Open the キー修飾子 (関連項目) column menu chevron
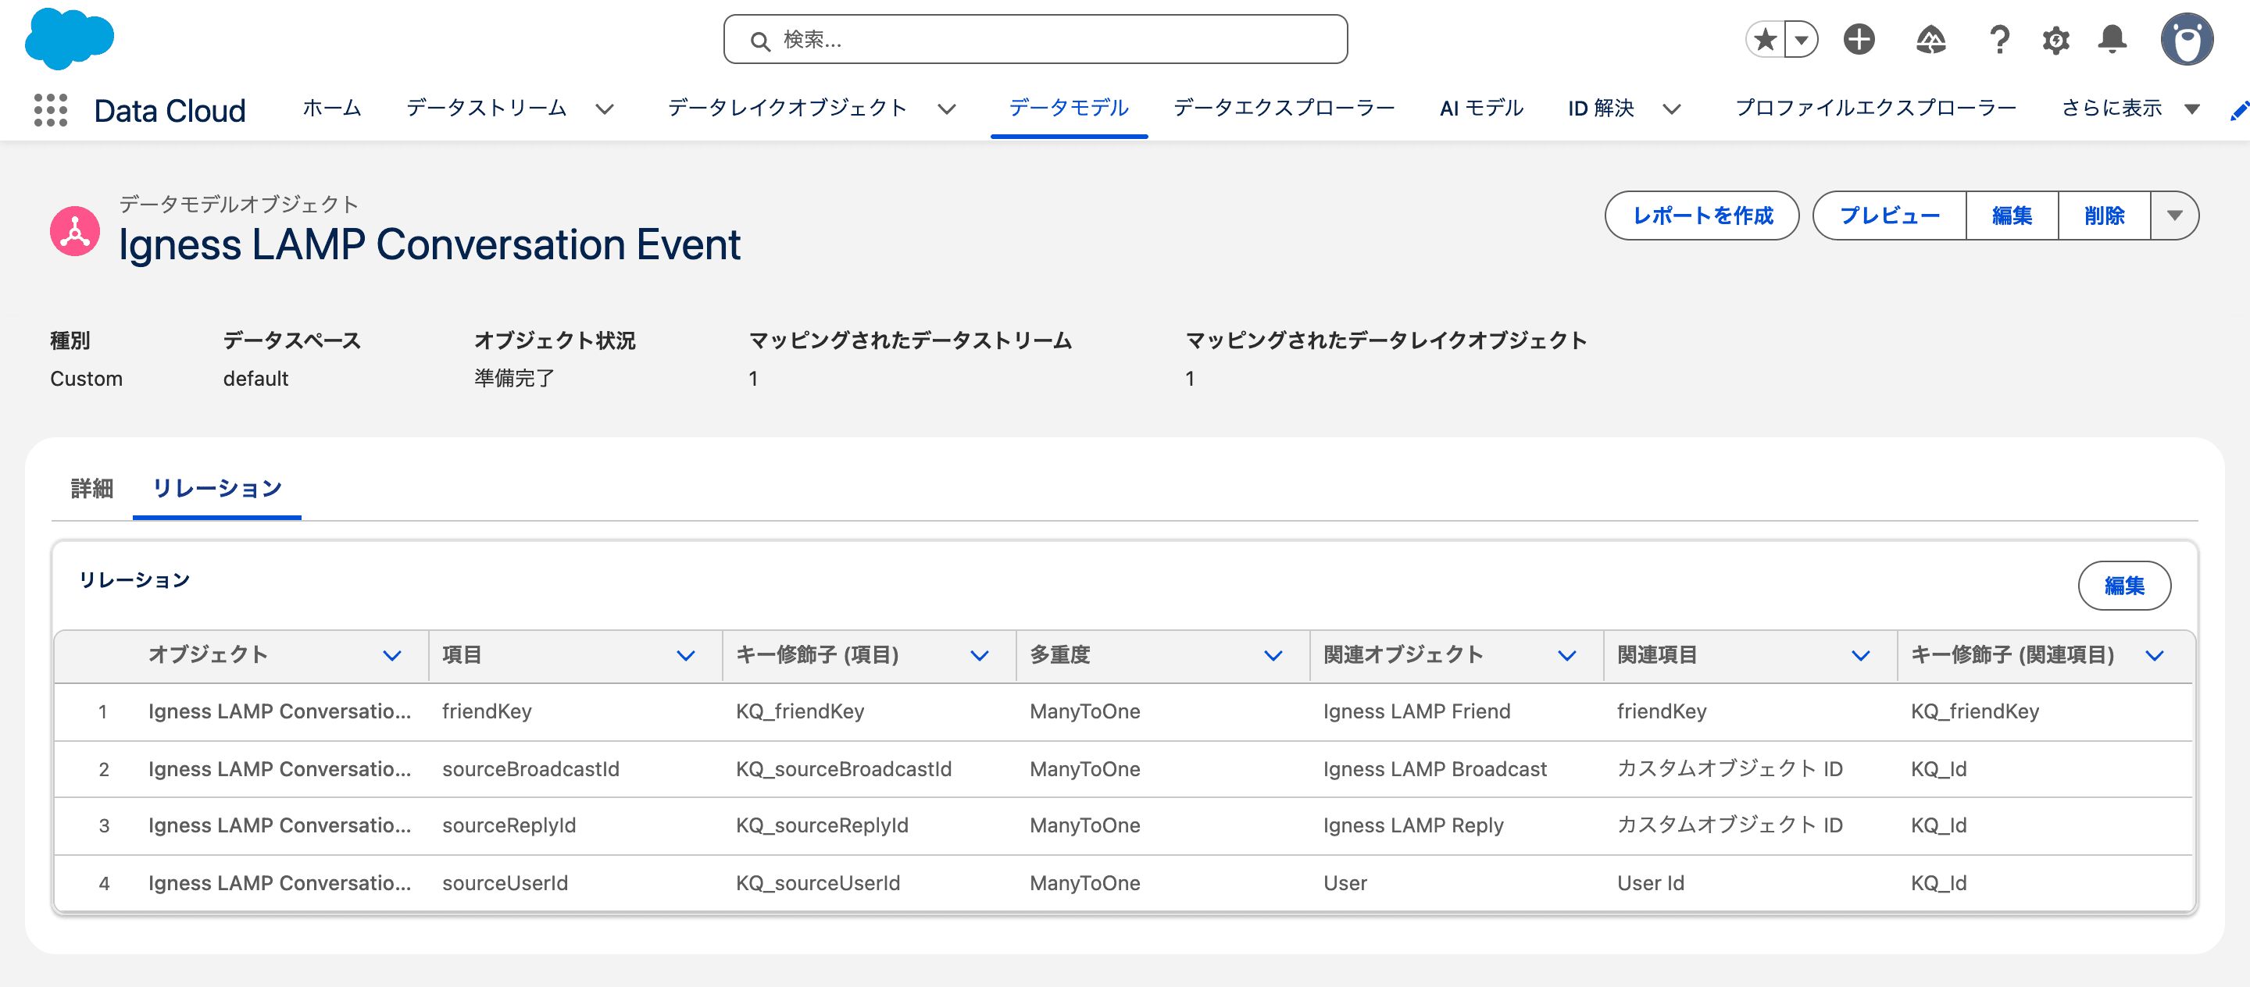The image size is (2250, 987). pyautogui.click(x=2155, y=655)
